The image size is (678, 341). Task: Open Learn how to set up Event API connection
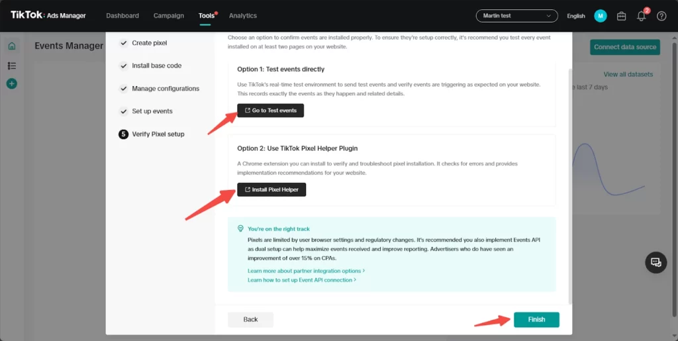click(302, 280)
